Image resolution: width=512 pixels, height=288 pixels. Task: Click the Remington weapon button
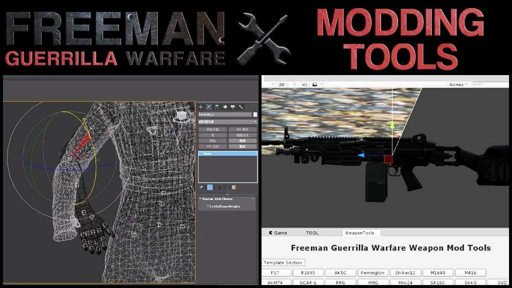[372, 273]
